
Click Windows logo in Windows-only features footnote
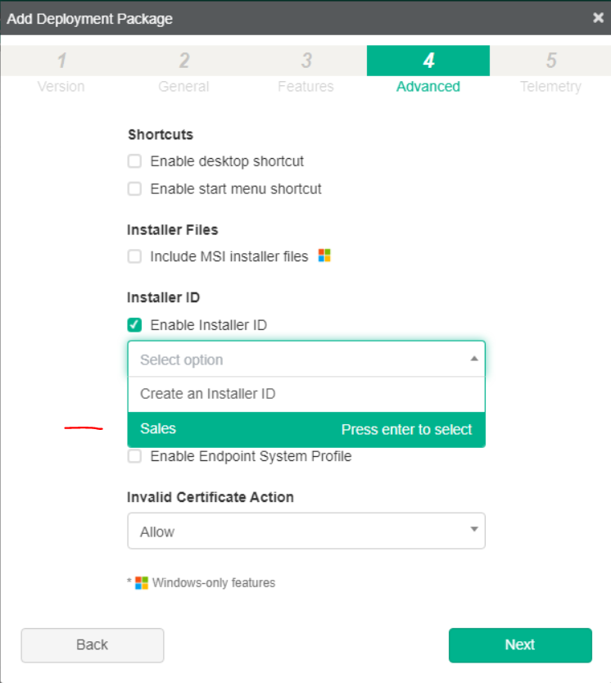click(x=142, y=583)
